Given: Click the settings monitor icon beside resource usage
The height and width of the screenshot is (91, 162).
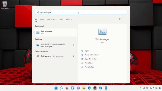Looking at the screenshot, I should tap(38, 45).
